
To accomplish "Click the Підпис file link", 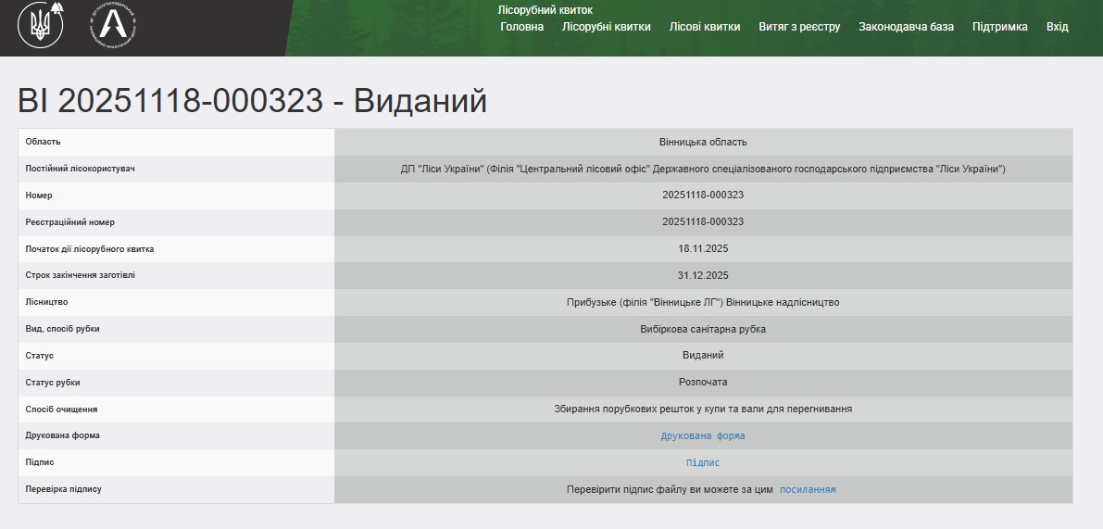I will point(703,463).
